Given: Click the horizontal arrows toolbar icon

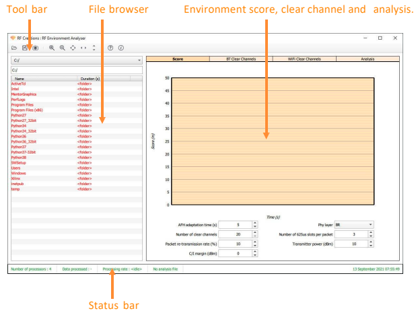Looking at the screenshot, I should tap(83, 48).
